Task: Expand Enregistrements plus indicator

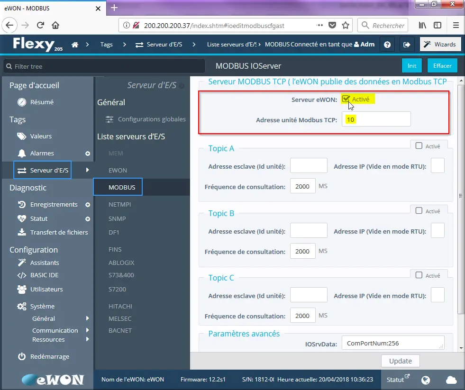Action: [x=88, y=205]
